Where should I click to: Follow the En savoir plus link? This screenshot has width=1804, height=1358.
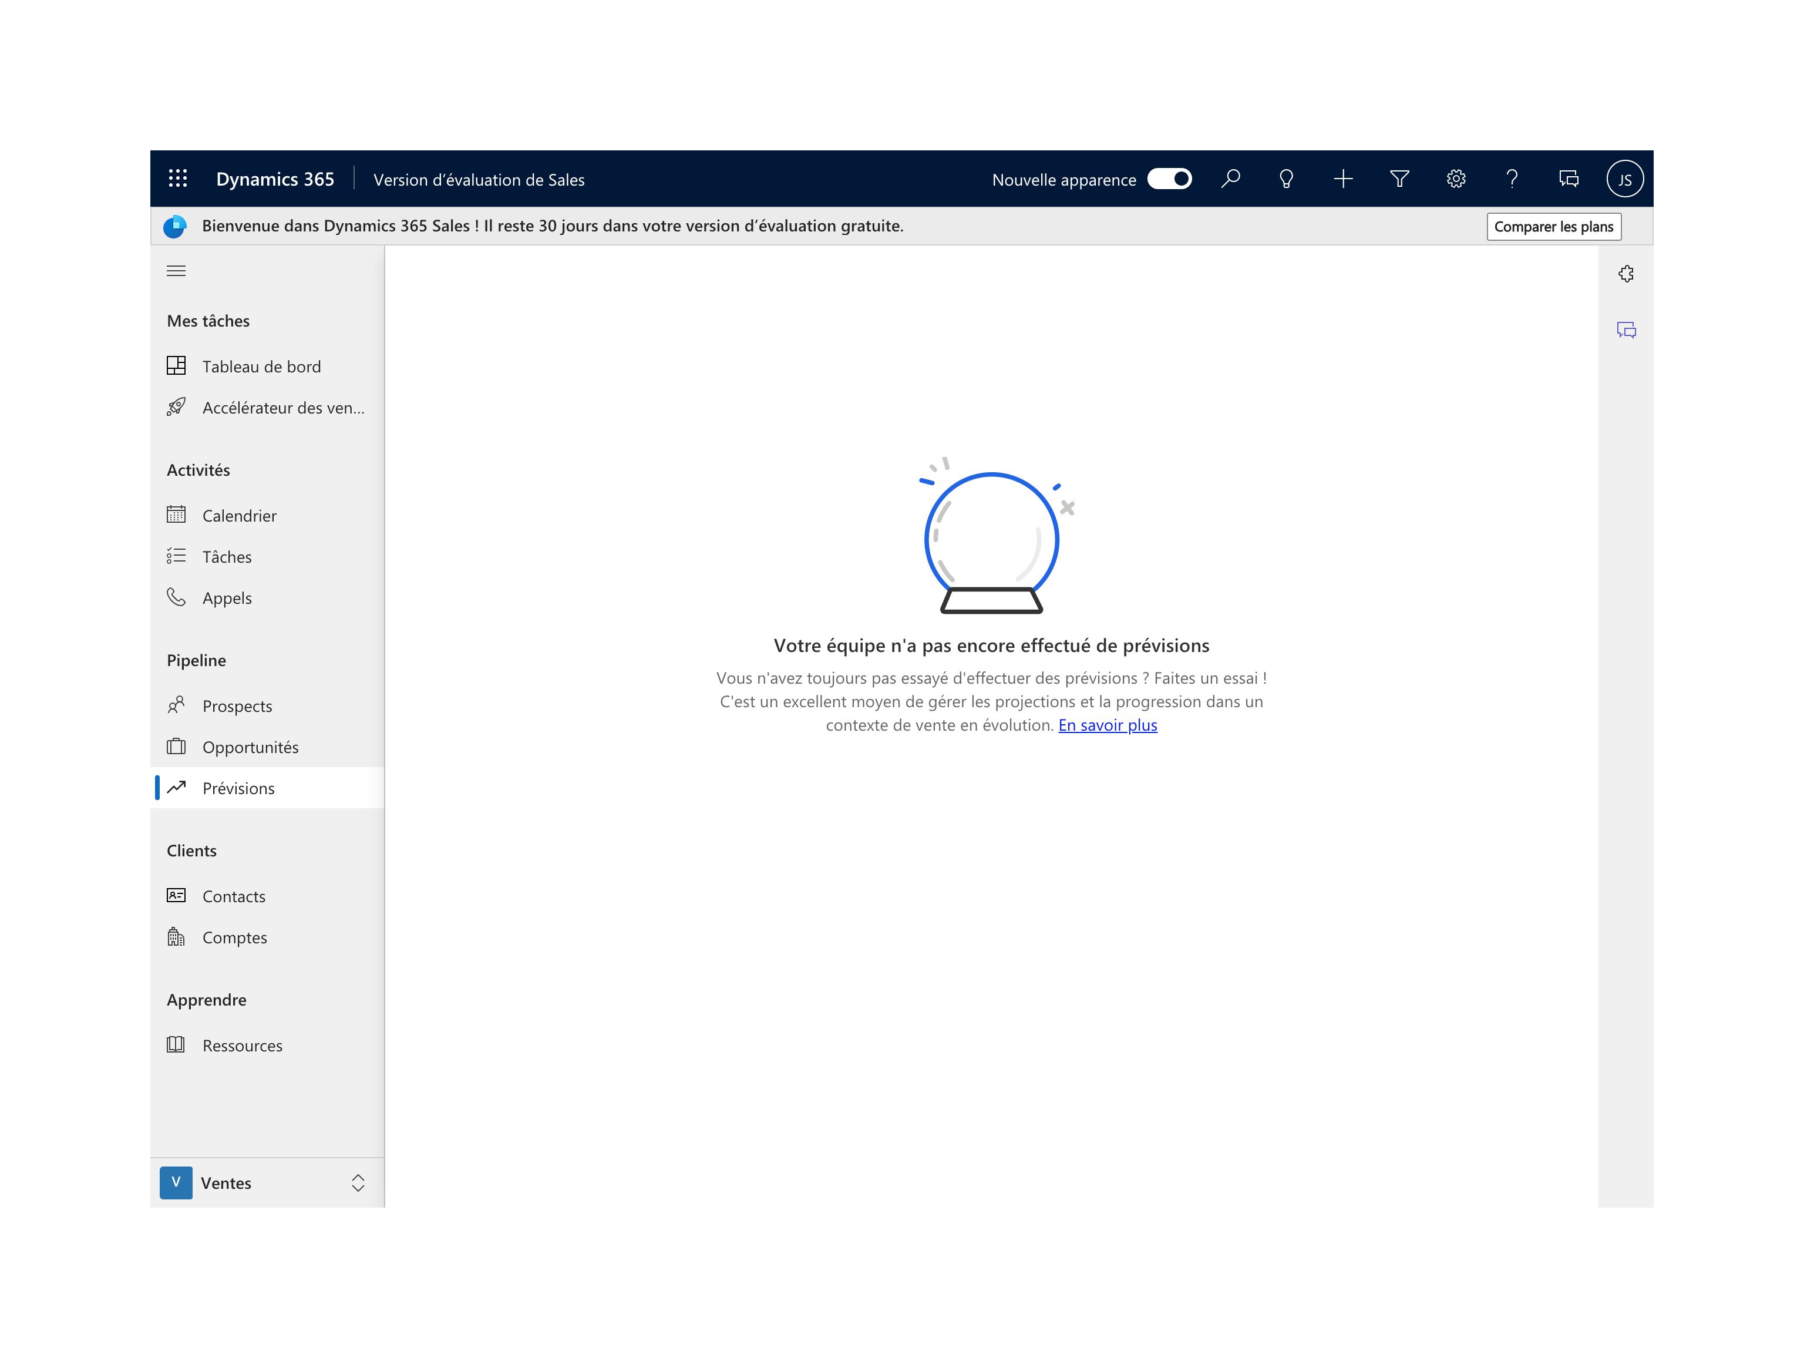tap(1108, 725)
